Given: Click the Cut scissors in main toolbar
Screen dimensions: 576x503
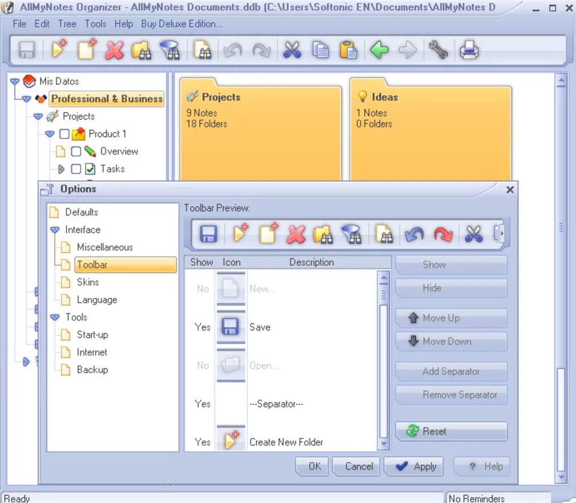Looking at the screenshot, I should 292,50.
